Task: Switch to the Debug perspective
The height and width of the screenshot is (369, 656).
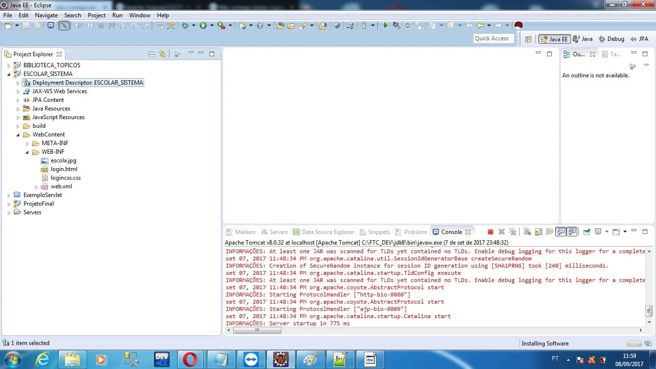Action: [x=611, y=39]
